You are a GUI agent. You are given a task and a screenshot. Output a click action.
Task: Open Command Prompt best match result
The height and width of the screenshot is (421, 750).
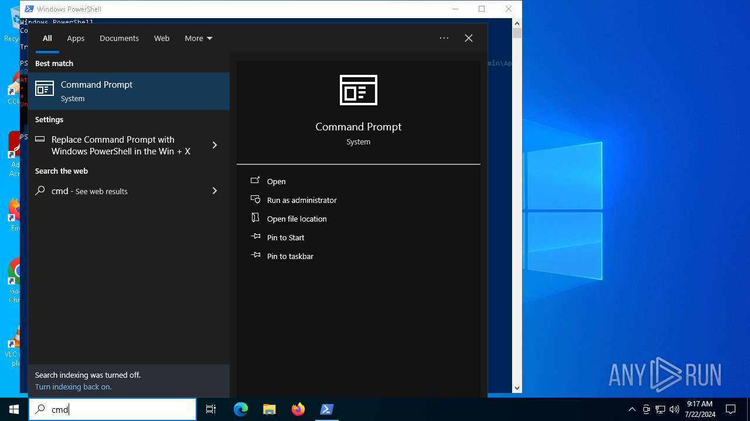point(129,91)
